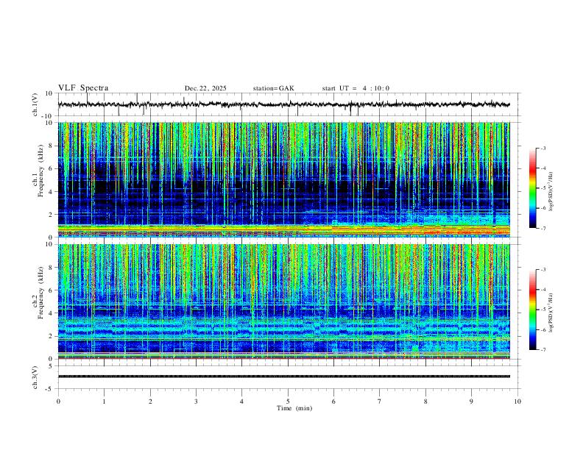Click the '-3' value on ch.1 colorbar
Screen dimensions: 583x450
[543, 148]
